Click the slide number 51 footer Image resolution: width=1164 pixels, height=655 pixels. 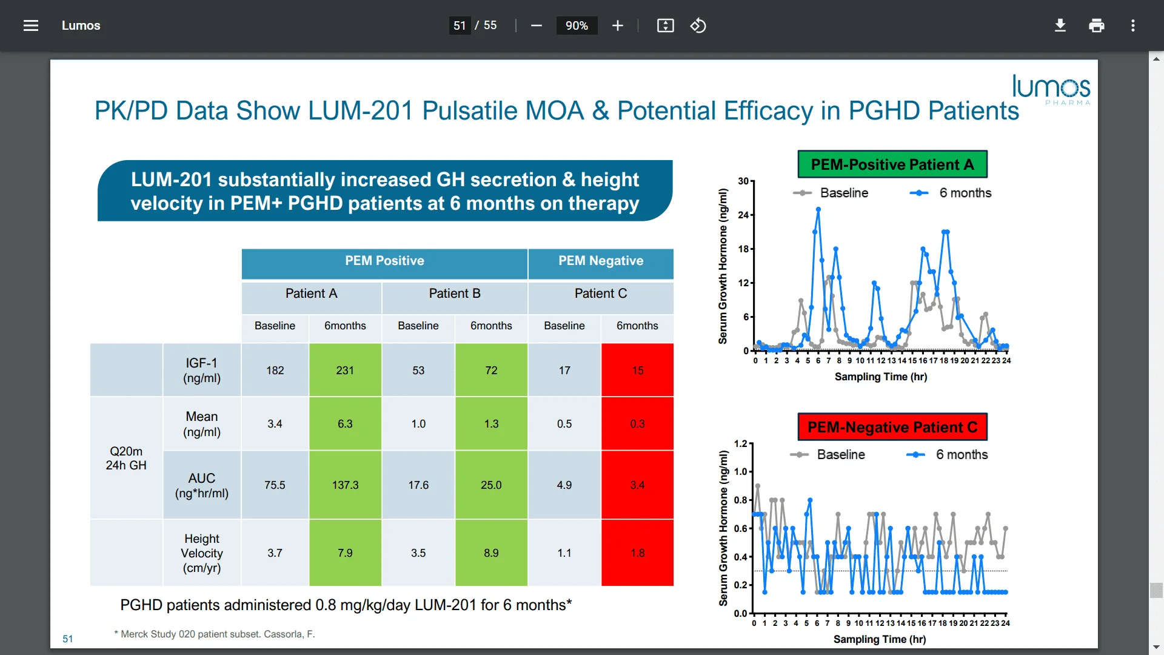(x=68, y=639)
